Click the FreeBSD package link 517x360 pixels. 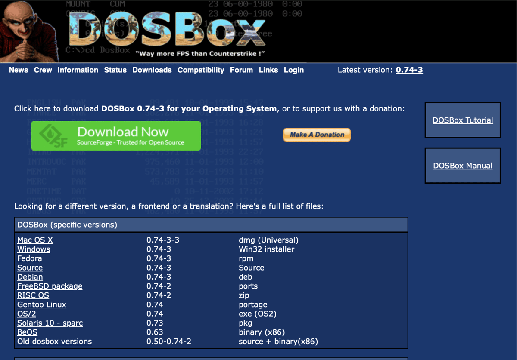coord(50,286)
